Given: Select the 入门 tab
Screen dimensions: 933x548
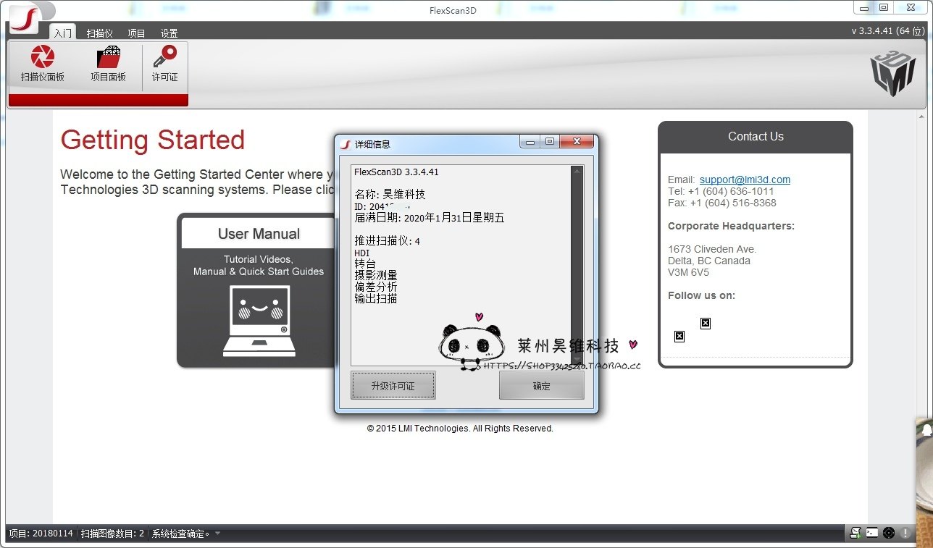Looking at the screenshot, I should coord(63,33).
